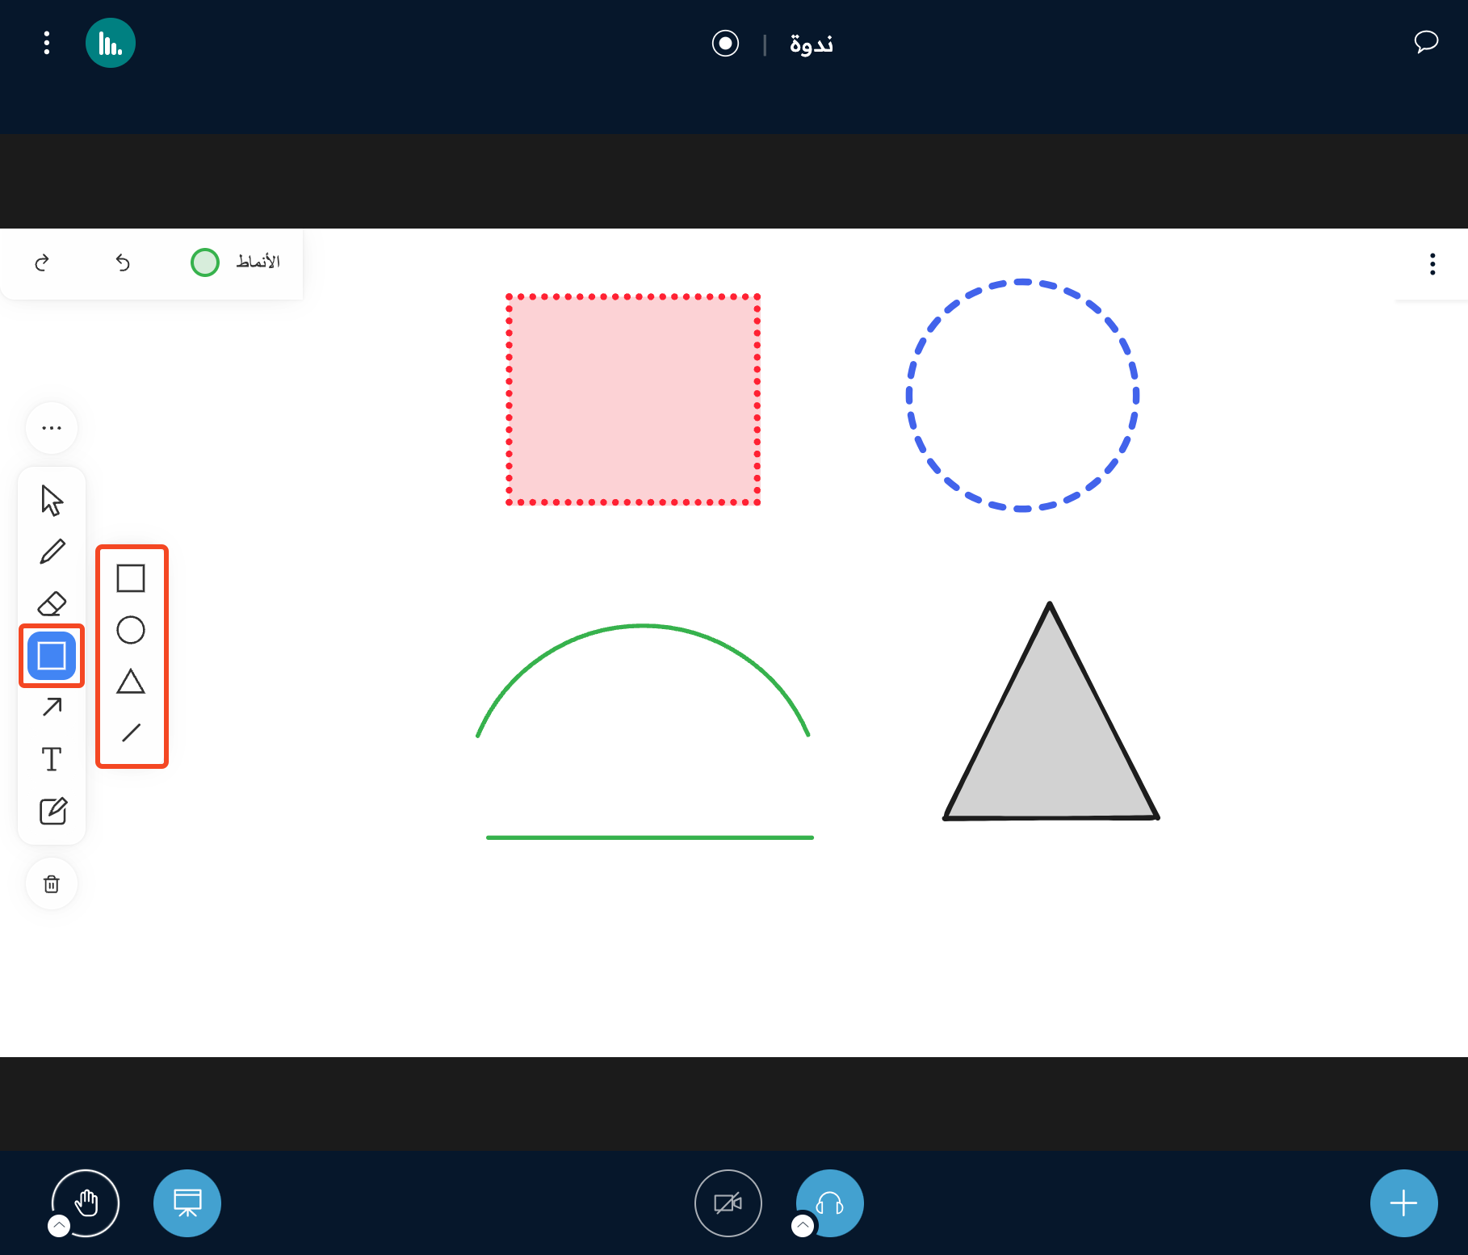Viewport: 1468px width, 1255px height.
Task: Click the blue headphones audio button
Action: [830, 1203]
